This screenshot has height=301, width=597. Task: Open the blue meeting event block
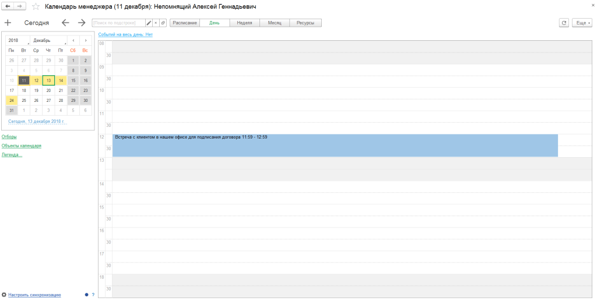(335, 146)
